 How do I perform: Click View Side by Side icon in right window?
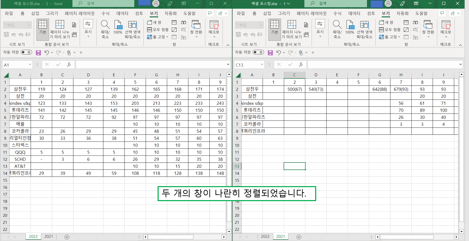(x=415, y=22)
